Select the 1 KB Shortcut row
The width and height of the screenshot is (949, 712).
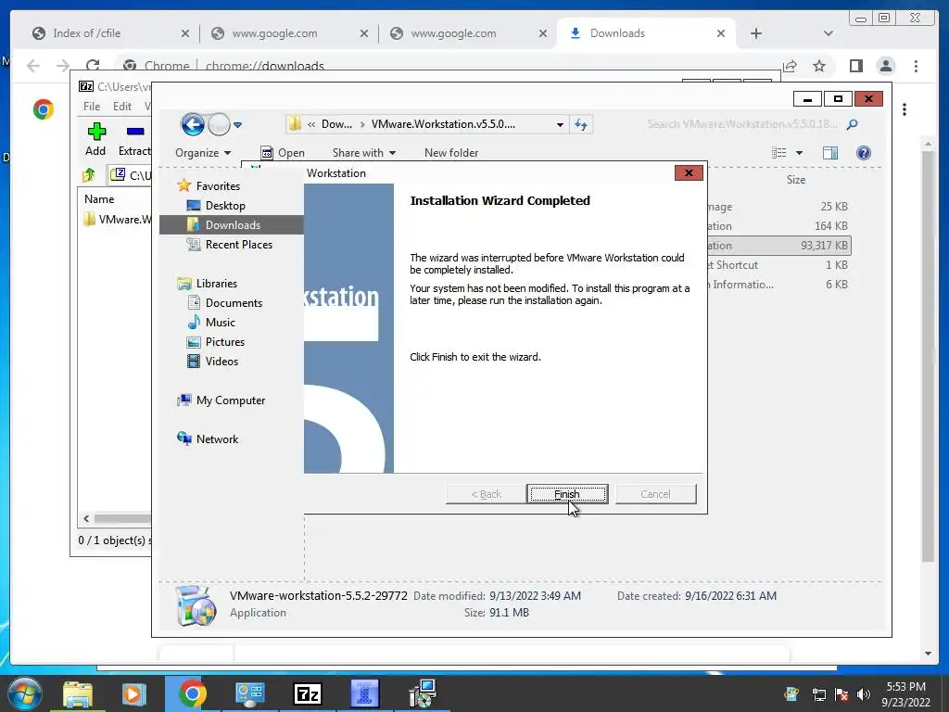click(x=778, y=264)
